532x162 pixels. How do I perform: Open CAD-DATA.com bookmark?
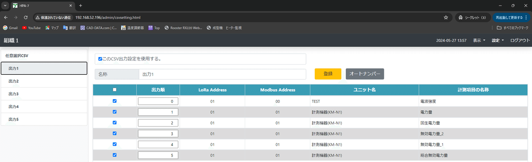pos(98,27)
